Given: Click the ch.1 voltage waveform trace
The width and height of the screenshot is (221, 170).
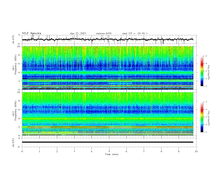Looking at the screenshot, I should coord(107,39).
